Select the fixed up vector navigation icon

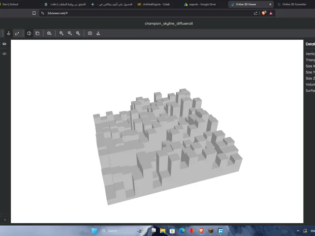pos(8,33)
